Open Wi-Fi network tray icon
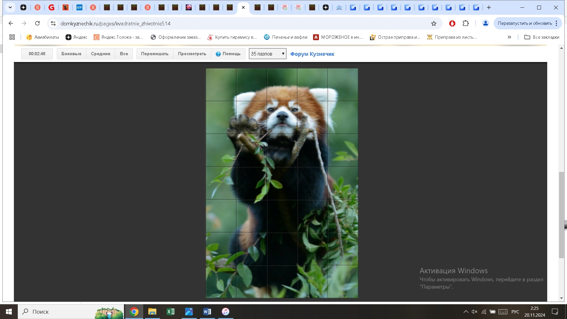Screen dimensions: 567x319 pos(484,312)
